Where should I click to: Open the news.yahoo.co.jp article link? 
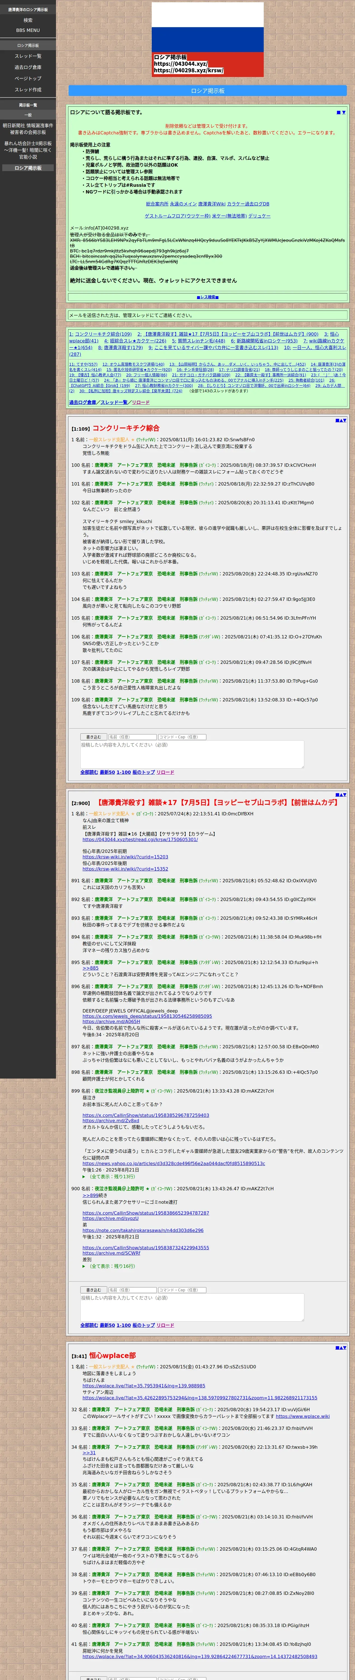pyautogui.click(x=174, y=1163)
